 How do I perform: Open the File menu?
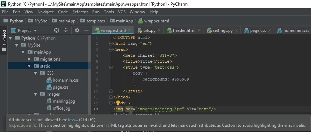(5, 12)
